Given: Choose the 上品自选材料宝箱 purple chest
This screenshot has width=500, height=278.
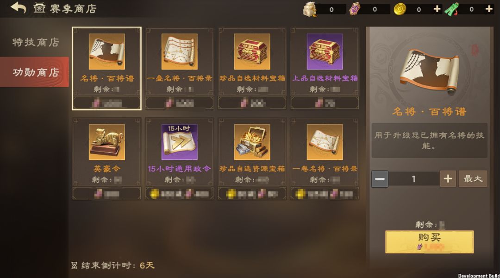Looking at the screenshot, I should click(325, 68).
